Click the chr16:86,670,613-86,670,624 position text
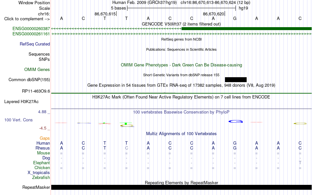Image resolution: width=312 pixels, height=195 pixels. pos(208,3)
